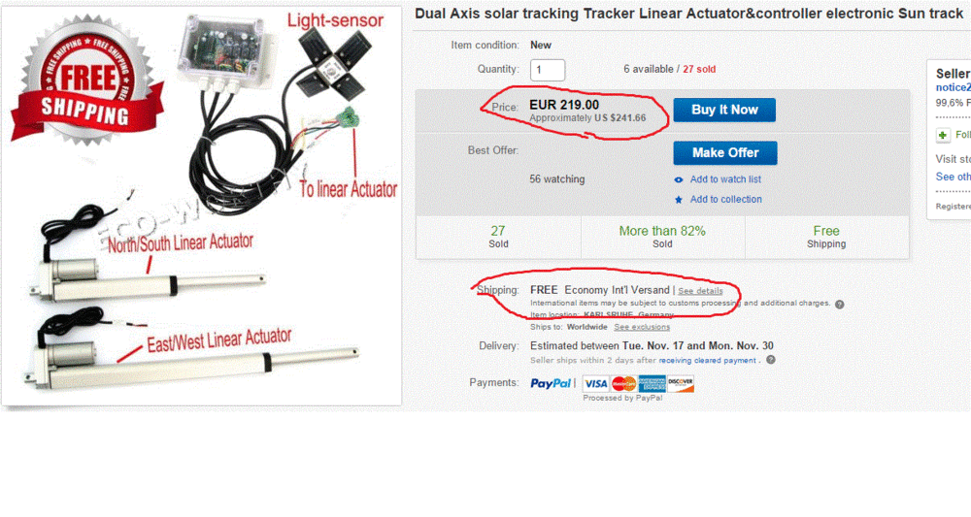This screenshot has height=517, width=971.
Task: Click the customs charges help icon
Action: [x=840, y=304]
